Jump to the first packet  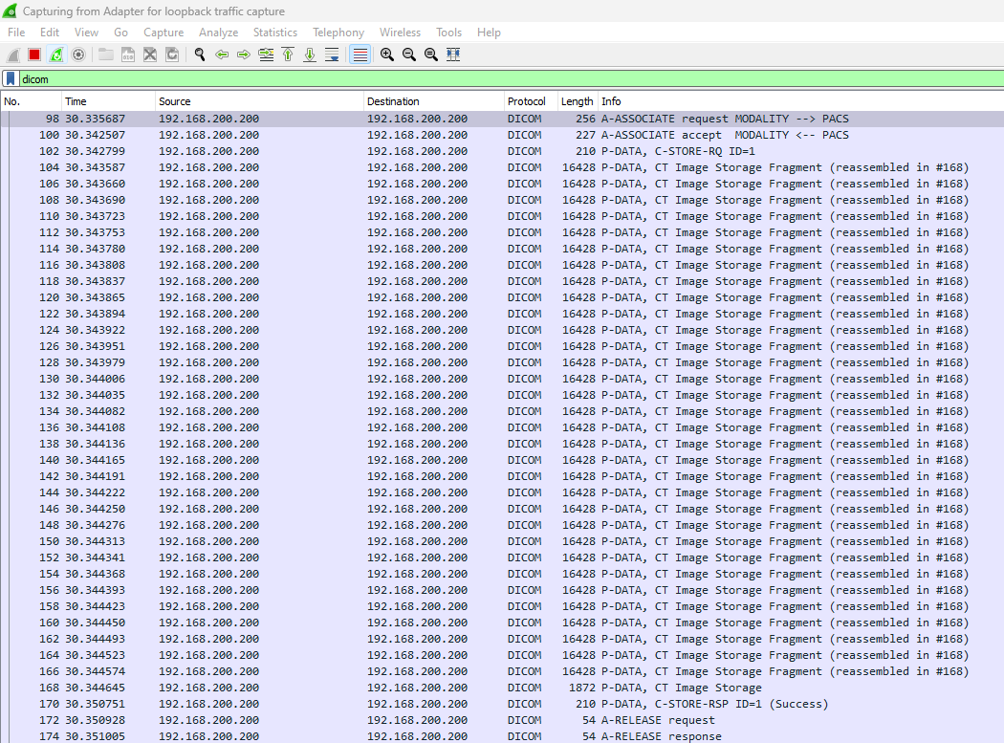[288, 55]
